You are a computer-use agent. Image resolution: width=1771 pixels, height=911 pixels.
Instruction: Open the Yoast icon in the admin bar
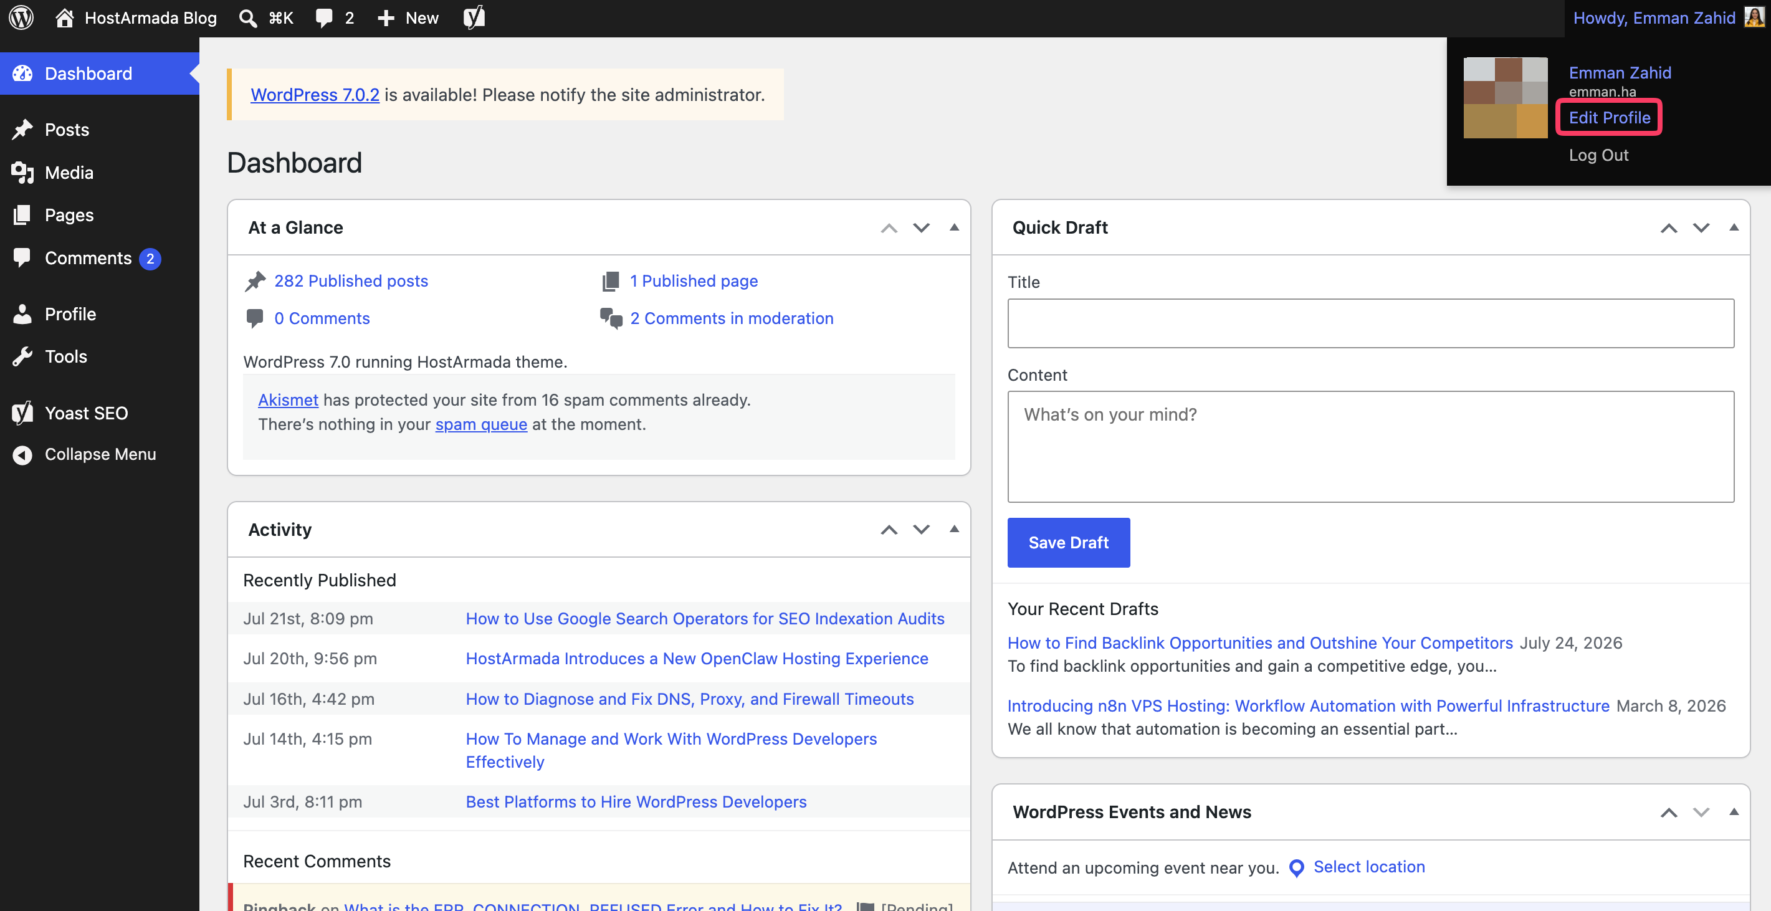[x=474, y=18]
